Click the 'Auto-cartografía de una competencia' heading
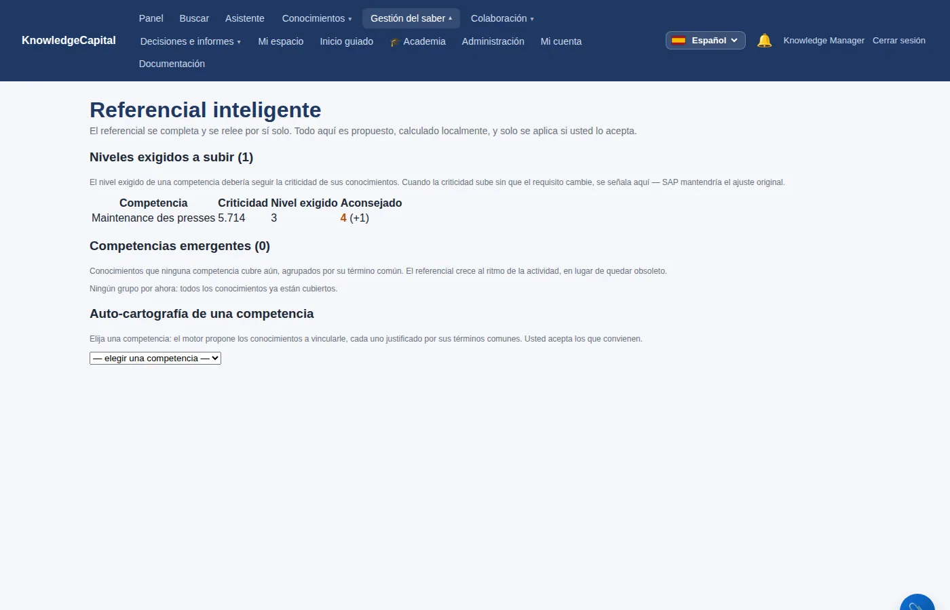 point(202,314)
